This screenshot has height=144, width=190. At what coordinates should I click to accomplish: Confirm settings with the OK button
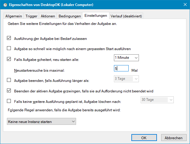pos(144,138)
